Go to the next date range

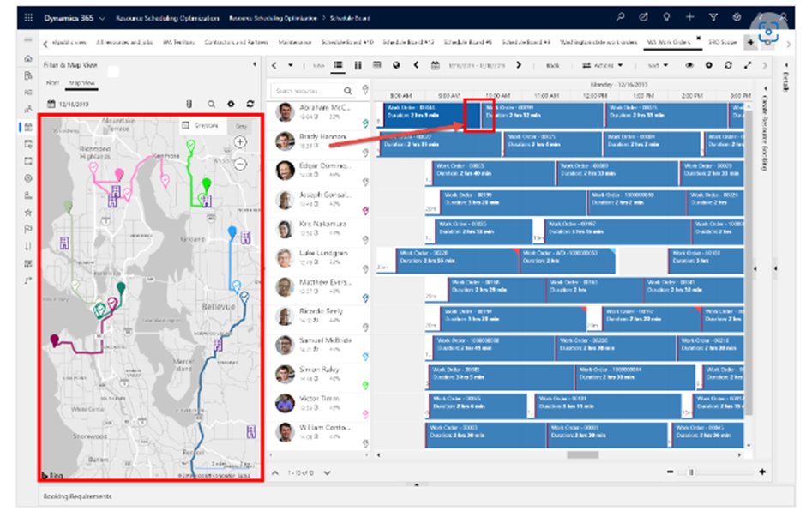click(x=519, y=65)
